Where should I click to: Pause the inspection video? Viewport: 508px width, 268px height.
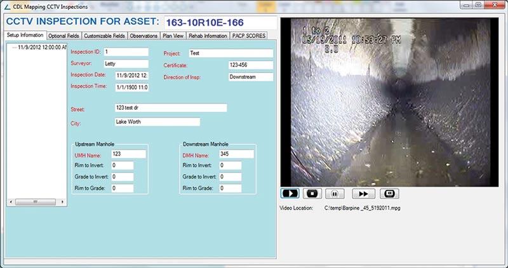[x=337, y=193]
